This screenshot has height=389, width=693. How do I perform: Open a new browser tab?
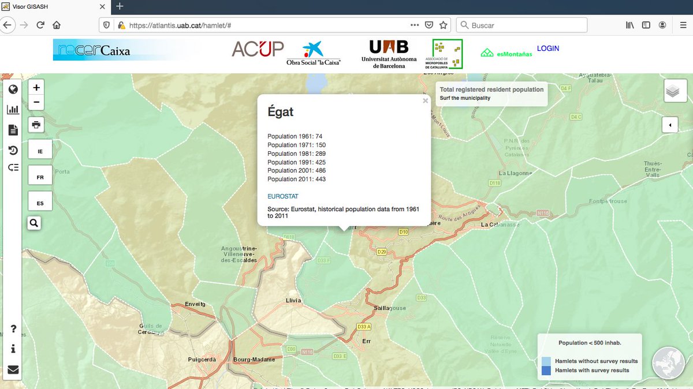(120, 6)
